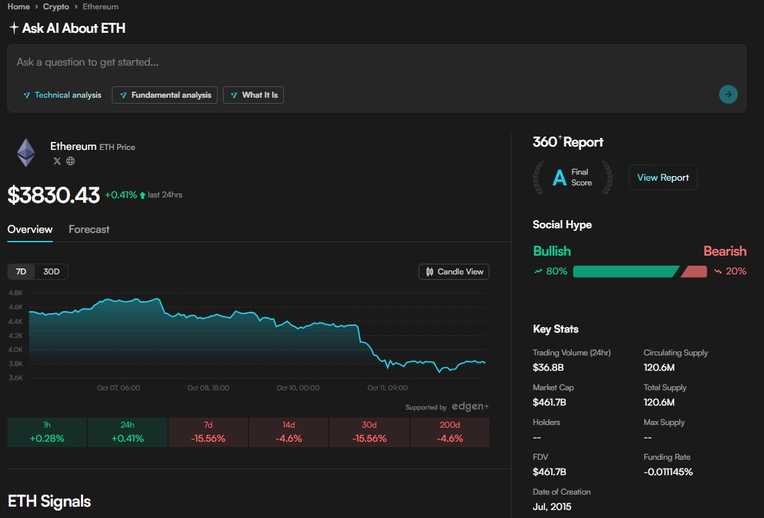Open Ethereum's X (Twitter) profile icon

pyautogui.click(x=56, y=161)
